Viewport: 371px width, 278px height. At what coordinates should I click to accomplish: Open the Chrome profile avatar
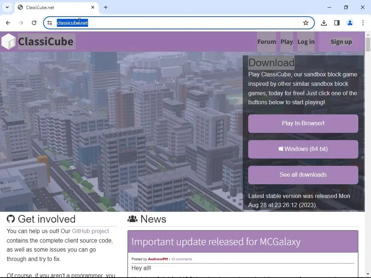(x=350, y=23)
